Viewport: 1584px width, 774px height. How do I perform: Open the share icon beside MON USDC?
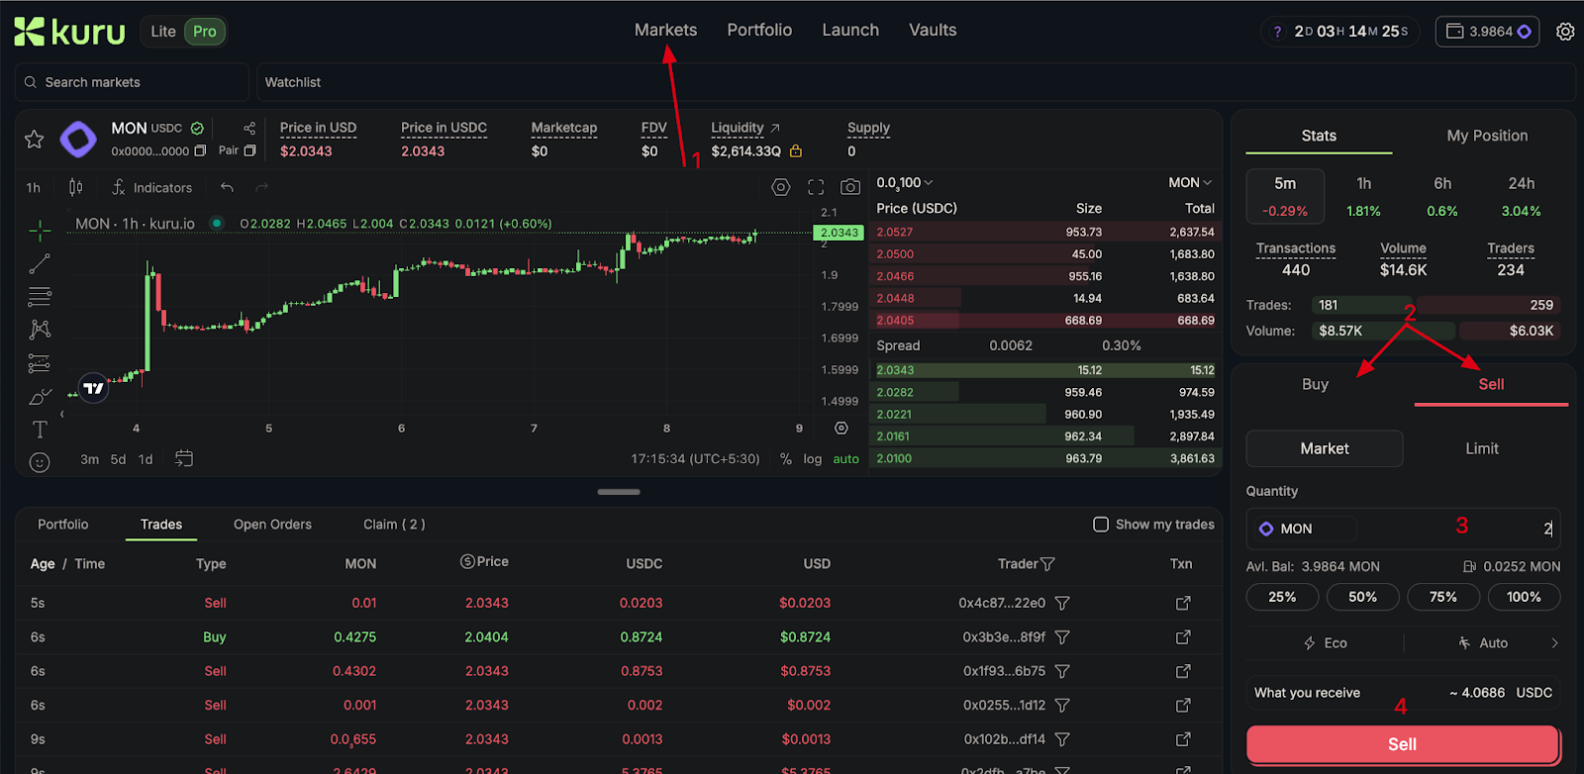[249, 129]
